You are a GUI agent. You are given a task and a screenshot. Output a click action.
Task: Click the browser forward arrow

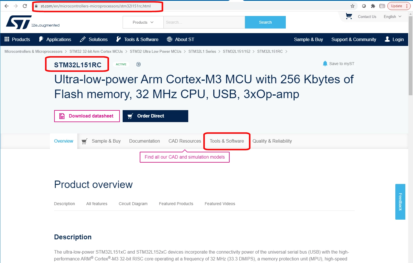tap(16, 6)
